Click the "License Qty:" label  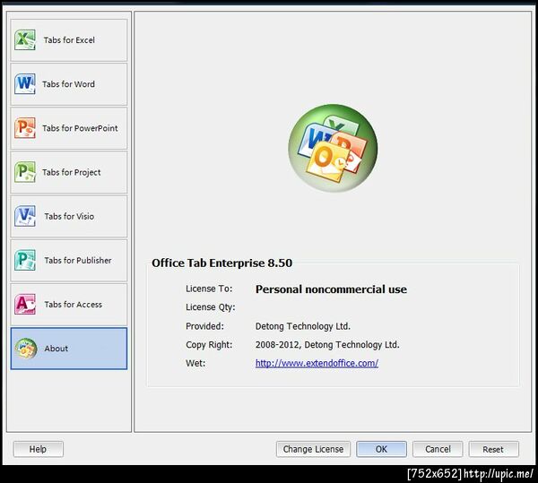click(211, 307)
